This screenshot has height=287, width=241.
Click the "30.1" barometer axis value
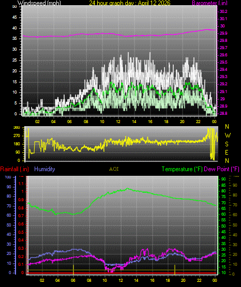[223, 19]
